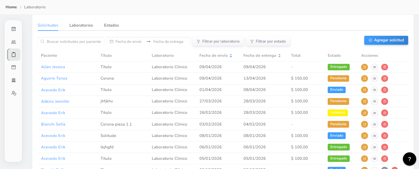Viewport: 419px width, 169px height.
Task: Switch to Laboratorios tab
Action: (81, 25)
